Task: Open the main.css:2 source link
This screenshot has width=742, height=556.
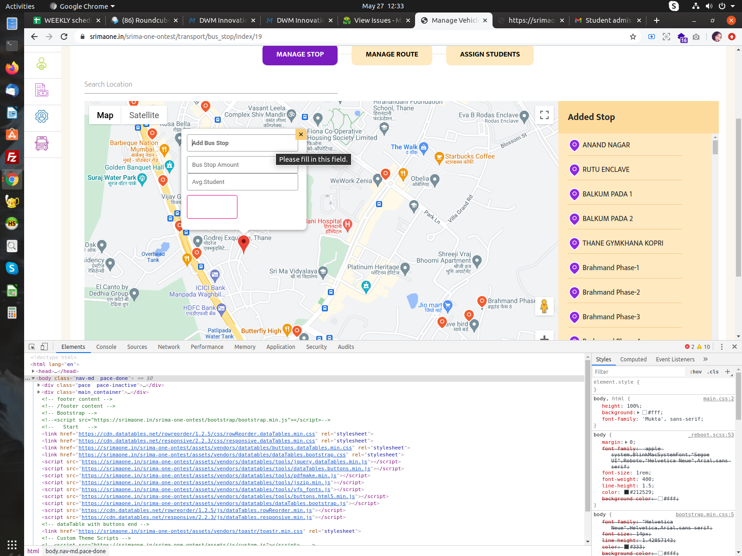Action: tap(718, 398)
